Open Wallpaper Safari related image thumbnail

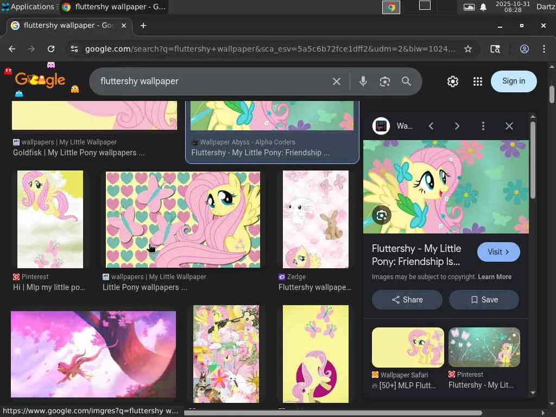click(x=408, y=347)
